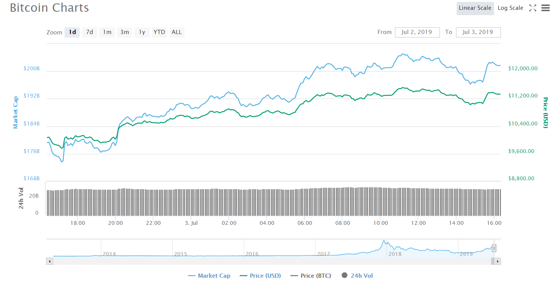Click the 10:00 time axis label
Viewport: 558px width, 283px height.
(x=381, y=223)
